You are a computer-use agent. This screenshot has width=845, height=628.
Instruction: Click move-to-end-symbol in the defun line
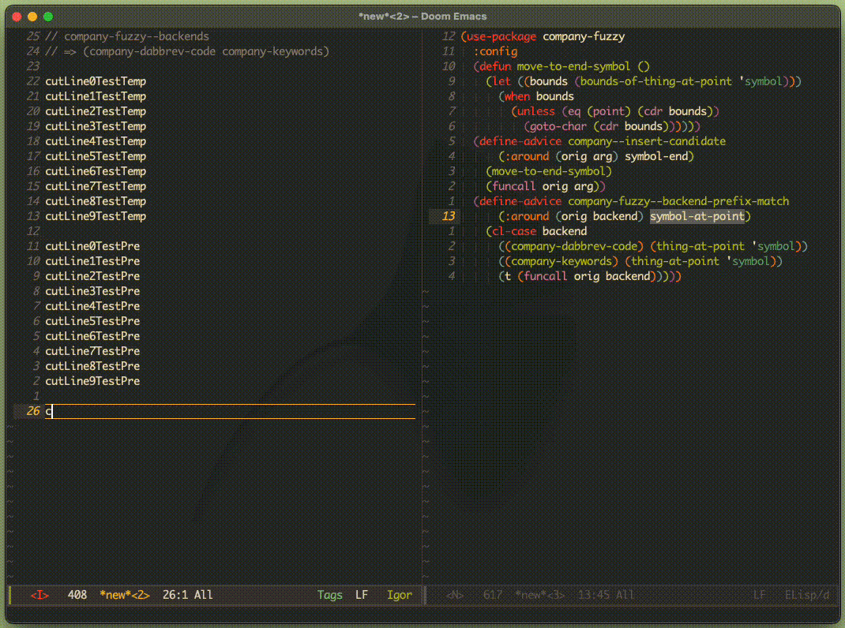[x=573, y=67]
